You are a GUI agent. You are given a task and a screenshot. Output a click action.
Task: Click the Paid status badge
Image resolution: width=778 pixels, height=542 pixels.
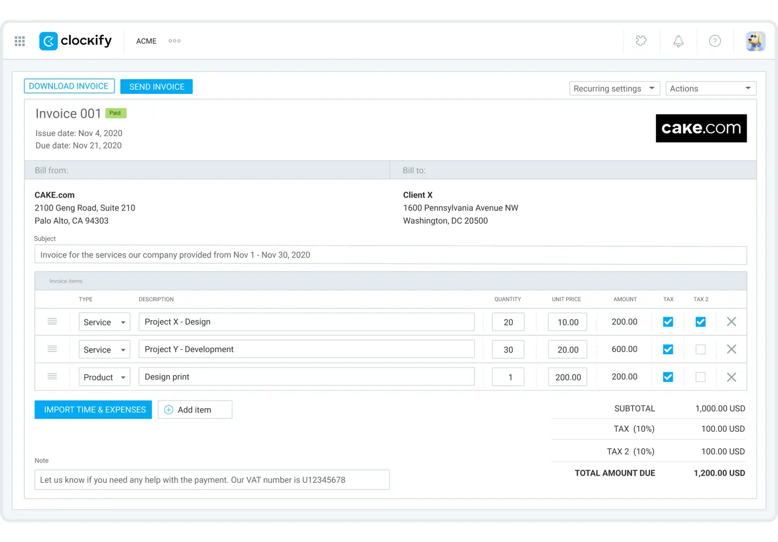(116, 113)
